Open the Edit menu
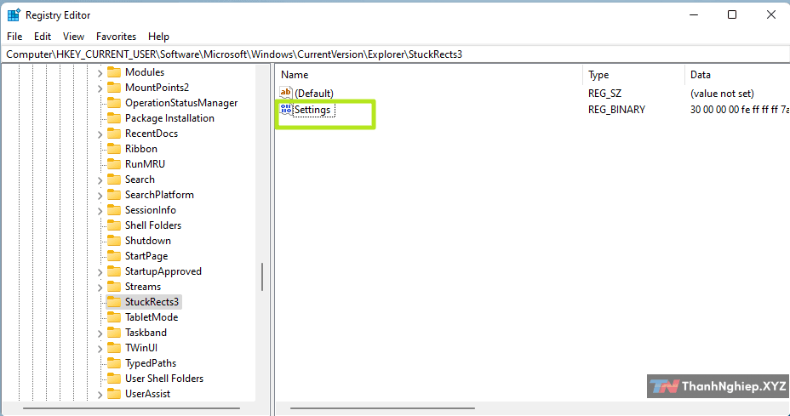Viewport: 790px width, 416px height. [43, 37]
